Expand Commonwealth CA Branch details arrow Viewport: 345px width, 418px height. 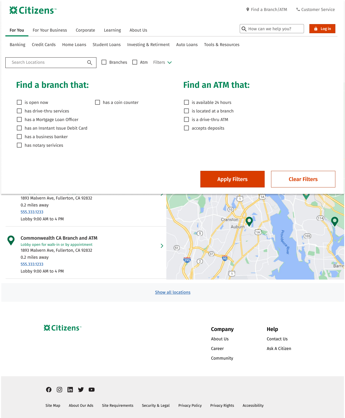point(162,246)
